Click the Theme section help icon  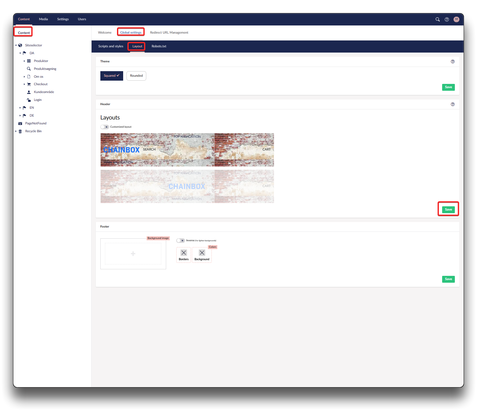453,61
